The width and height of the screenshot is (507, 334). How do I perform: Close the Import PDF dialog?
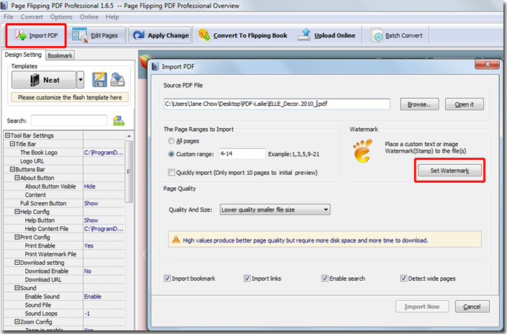click(x=488, y=64)
